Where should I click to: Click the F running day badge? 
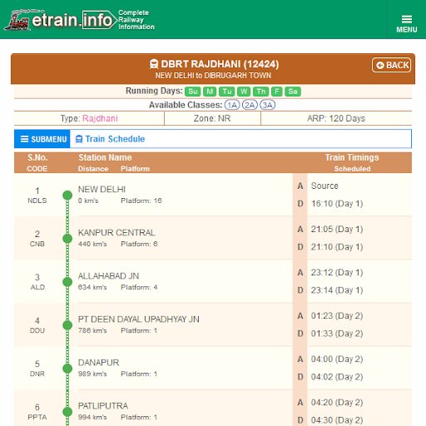point(277,92)
